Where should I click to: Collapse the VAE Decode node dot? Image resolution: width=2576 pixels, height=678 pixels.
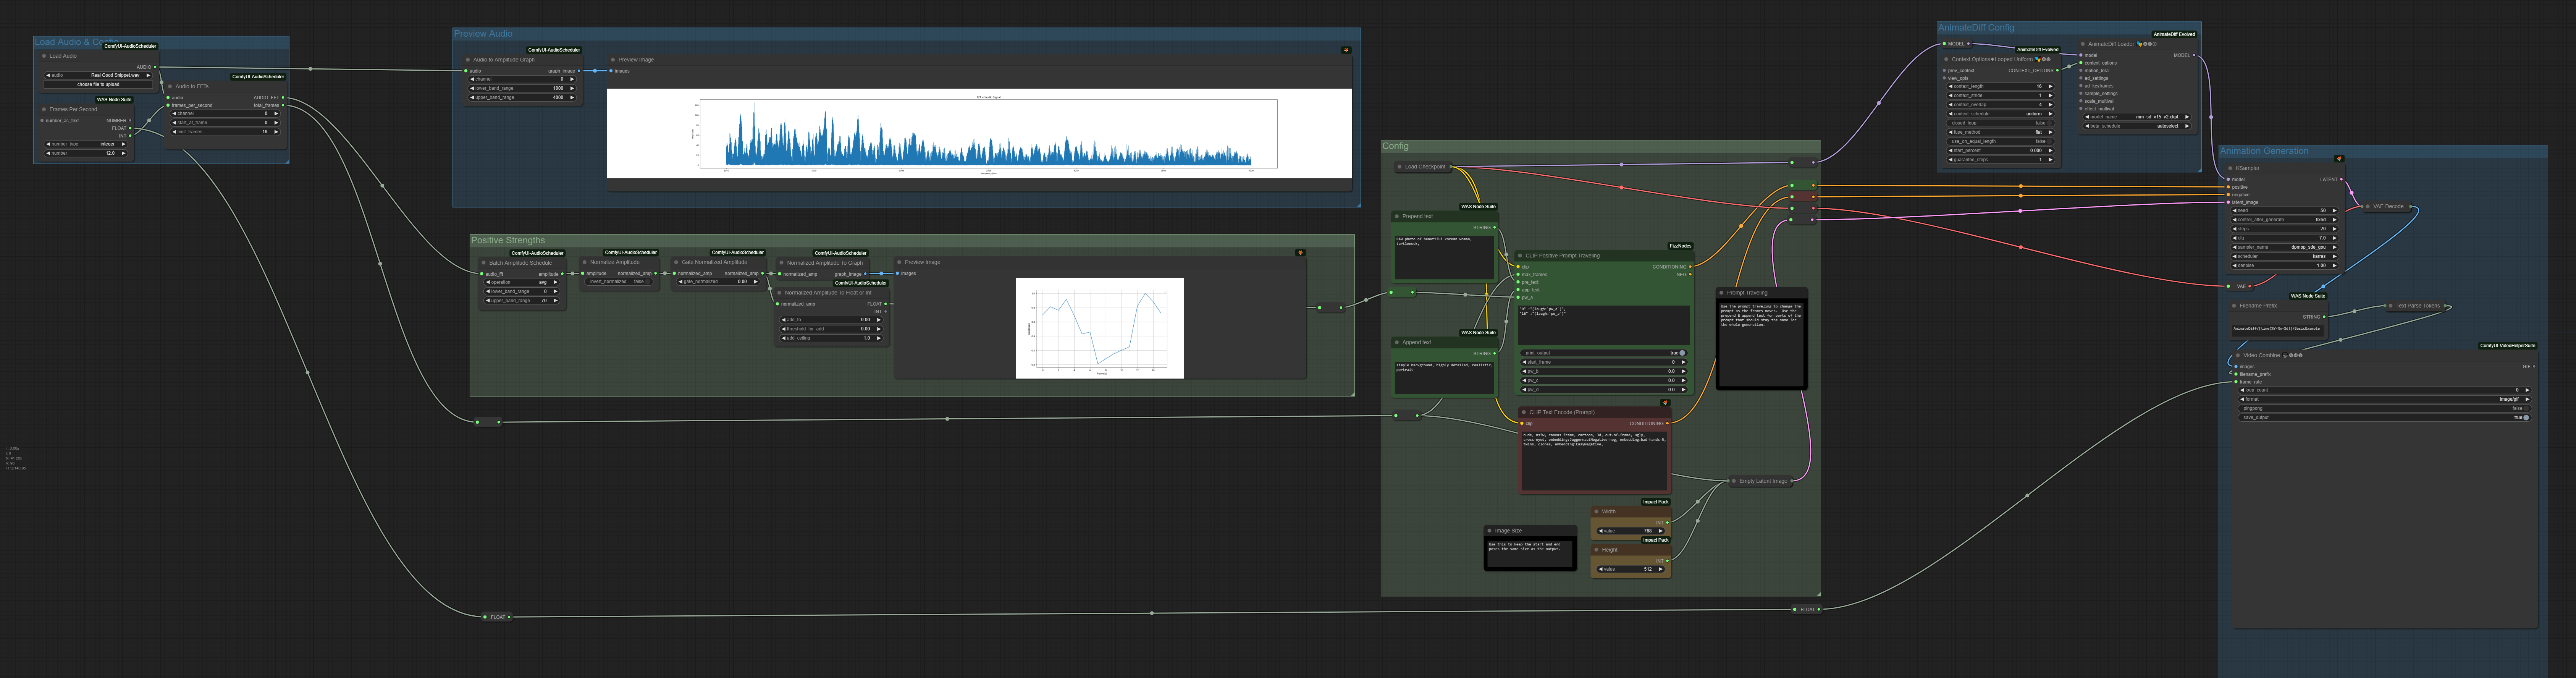coord(2367,206)
